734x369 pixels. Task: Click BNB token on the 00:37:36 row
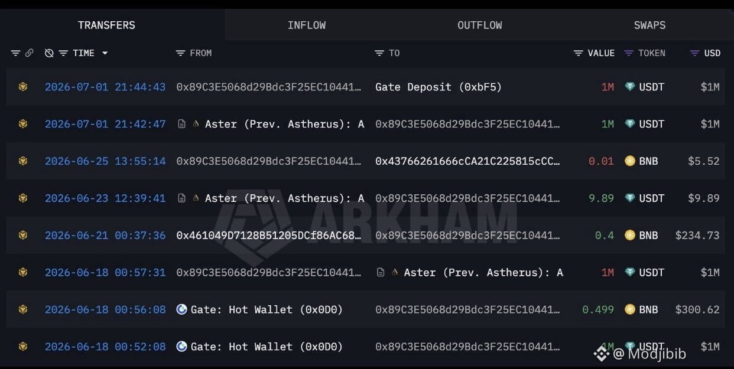(x=641, y=235)
